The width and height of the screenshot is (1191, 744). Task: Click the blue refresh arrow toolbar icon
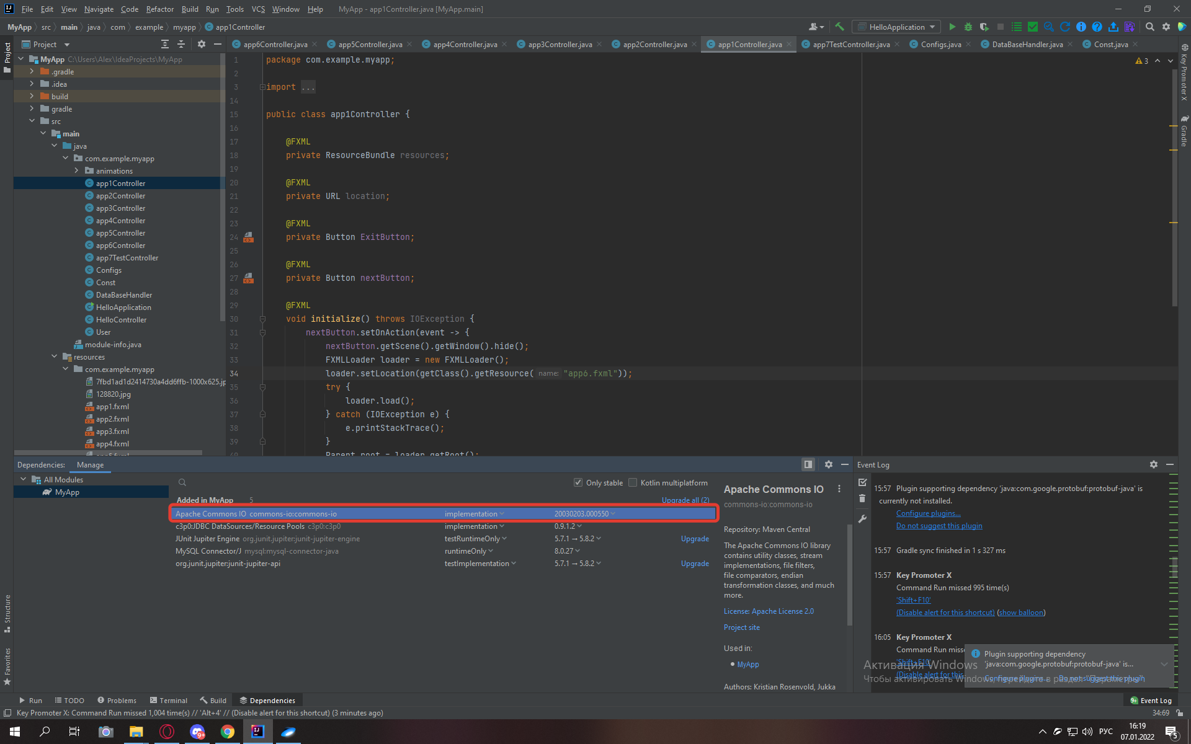click(1065, 27)
